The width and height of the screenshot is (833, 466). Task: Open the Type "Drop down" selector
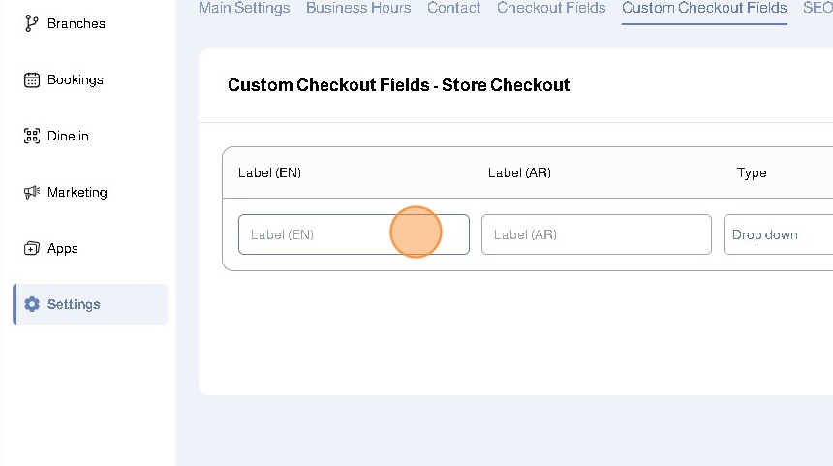(x=778, y=234)
